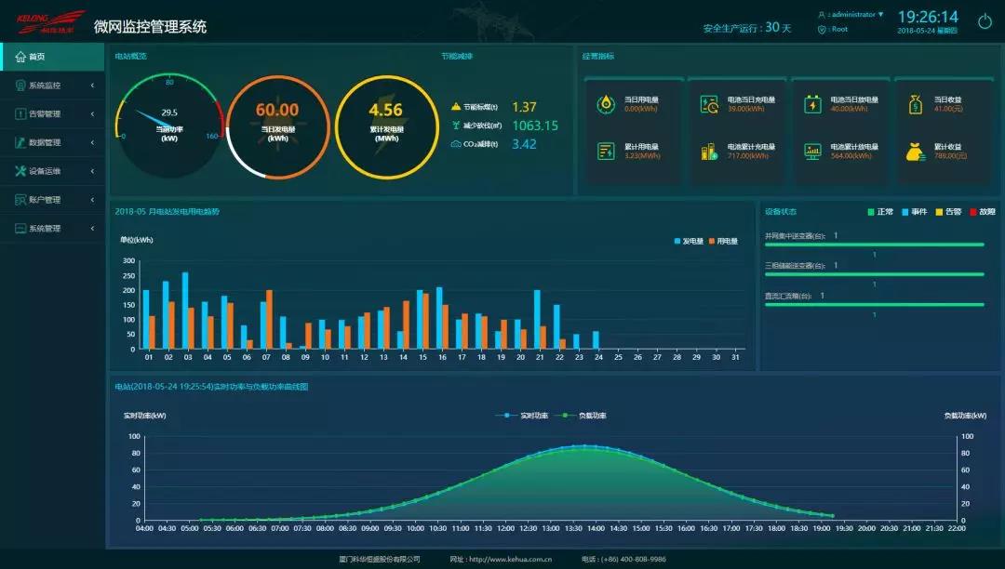1005x569 pixels.
Task: Click the 电池累计放电量 monitor icon
Action: [x=812, y=152]
